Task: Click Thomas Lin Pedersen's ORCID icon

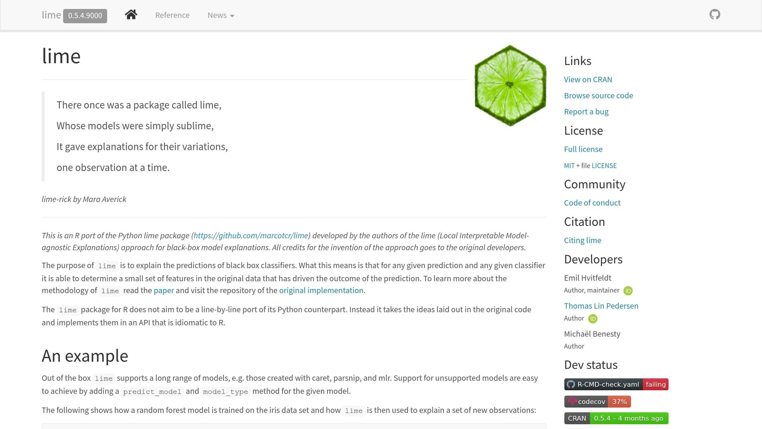Action: pos(593,319)
